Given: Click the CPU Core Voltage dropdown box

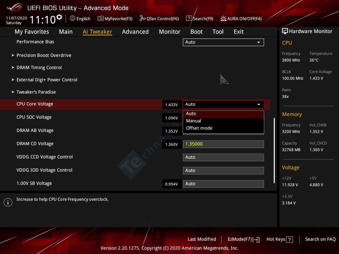Looking at the screenshot, I should 223,104.
